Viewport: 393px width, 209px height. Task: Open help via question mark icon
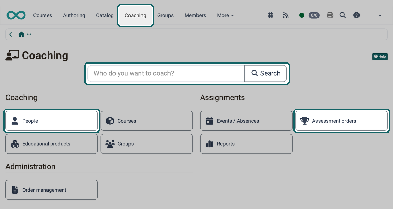point(356,15)
